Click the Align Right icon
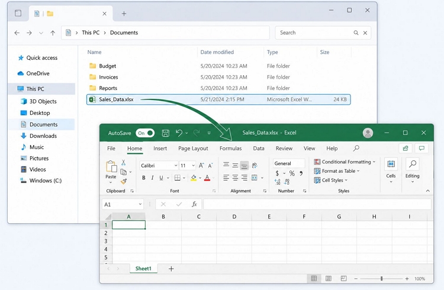The image size is (444, 290). [x=244, y=178]
